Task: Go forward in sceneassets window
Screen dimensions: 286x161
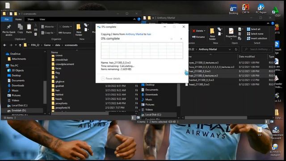Action: pos(11,45)
